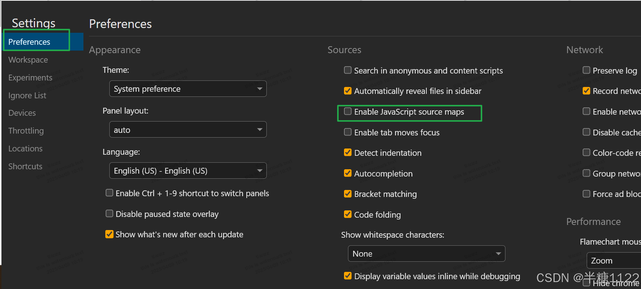Screen dimensions: 641x289
Task: Enable Ctrl + 1-9 shortcut checkbox
Action: coord(109,193)
